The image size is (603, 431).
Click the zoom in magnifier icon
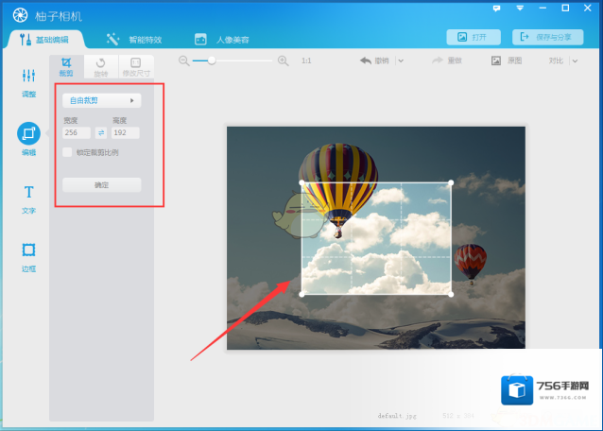pyautogui.click(x=283, y=60)
